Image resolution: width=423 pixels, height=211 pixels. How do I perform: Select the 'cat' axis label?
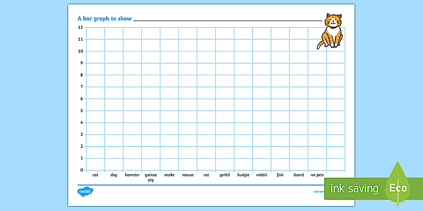pos(95,175)
